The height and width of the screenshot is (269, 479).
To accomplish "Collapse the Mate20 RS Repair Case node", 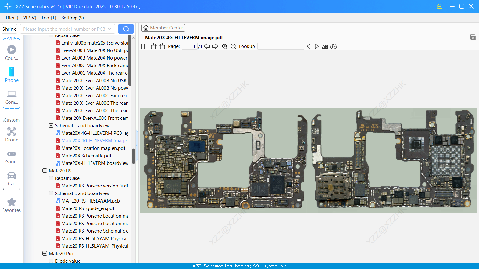I will (x=51, y=178).
